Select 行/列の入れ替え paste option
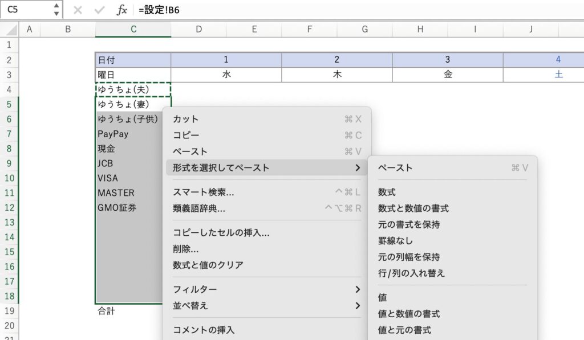 click(411, 273)
